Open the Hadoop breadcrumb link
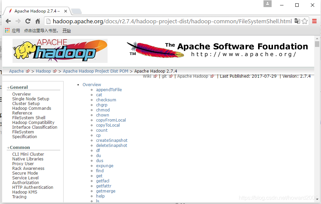This screenshot has width=321, height=204. (43, 71)
